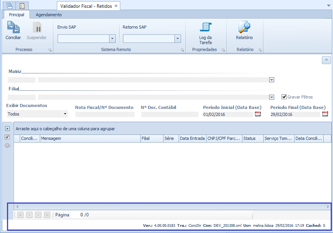Image resolution: width=333 pixels, height=233 pixels.
Task: Click the Conciliar icon in the ribbon
Action: [13, 28]
